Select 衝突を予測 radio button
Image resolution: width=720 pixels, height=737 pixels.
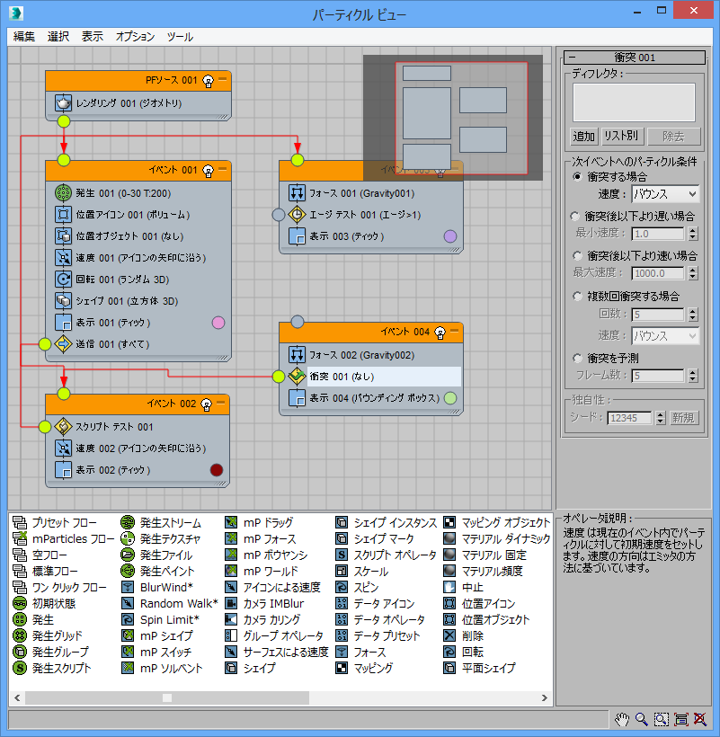click(x=577, y=358)
